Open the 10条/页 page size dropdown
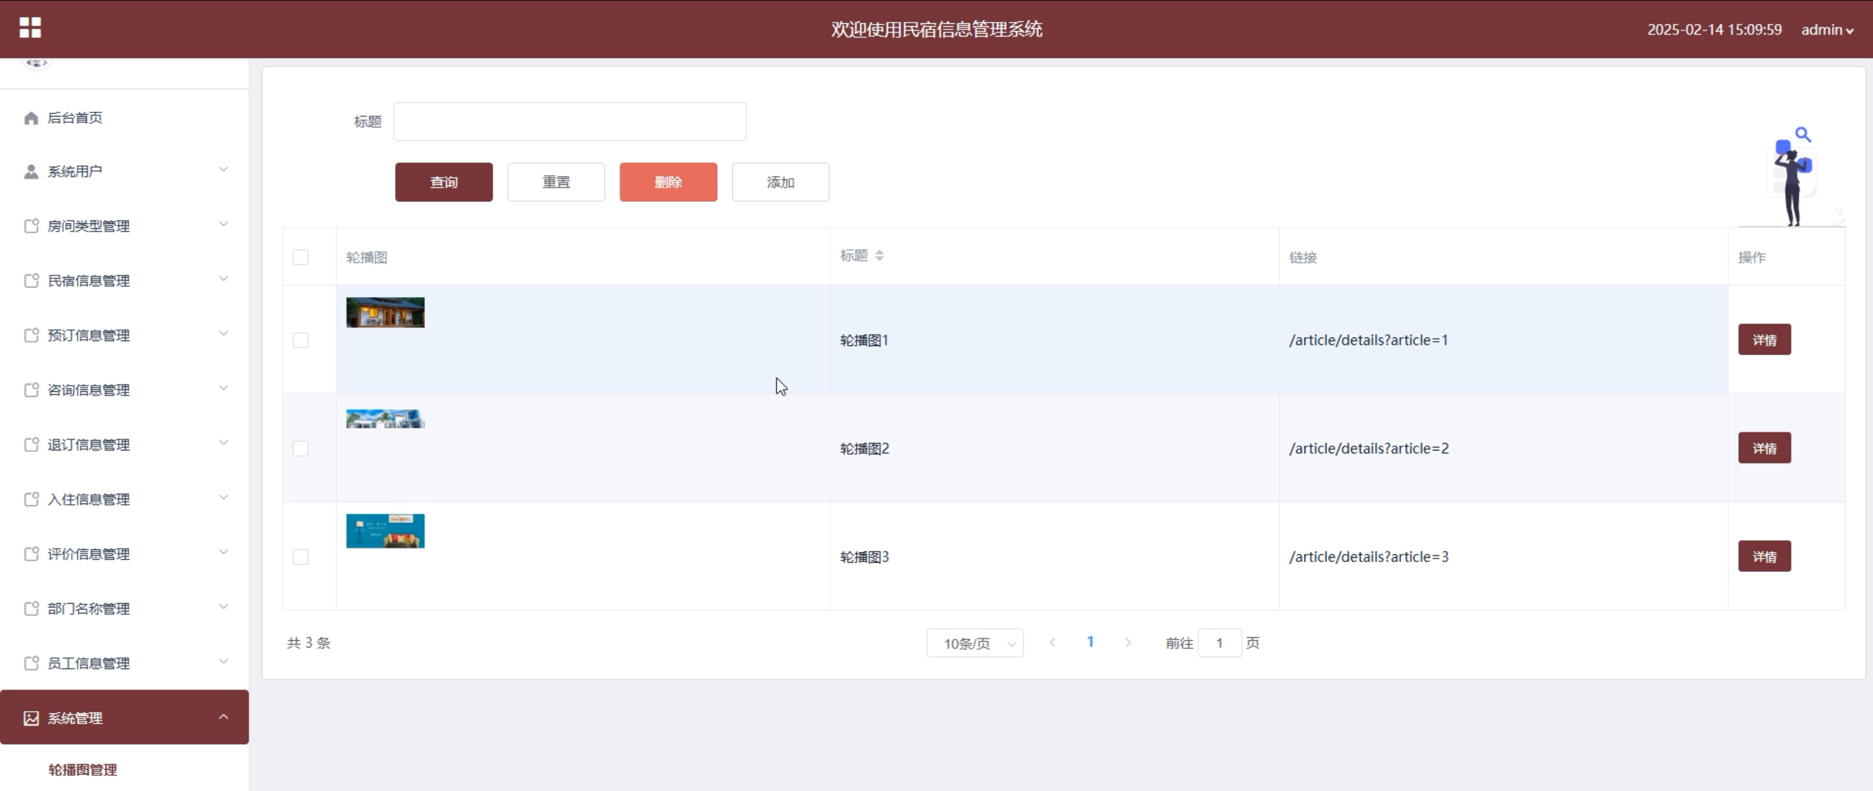This screenshot has width=1873, height=791. (974, 643)
